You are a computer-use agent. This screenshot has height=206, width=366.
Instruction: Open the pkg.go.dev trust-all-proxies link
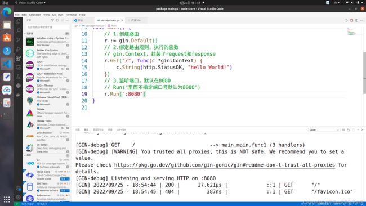click(x=224, y=165)
